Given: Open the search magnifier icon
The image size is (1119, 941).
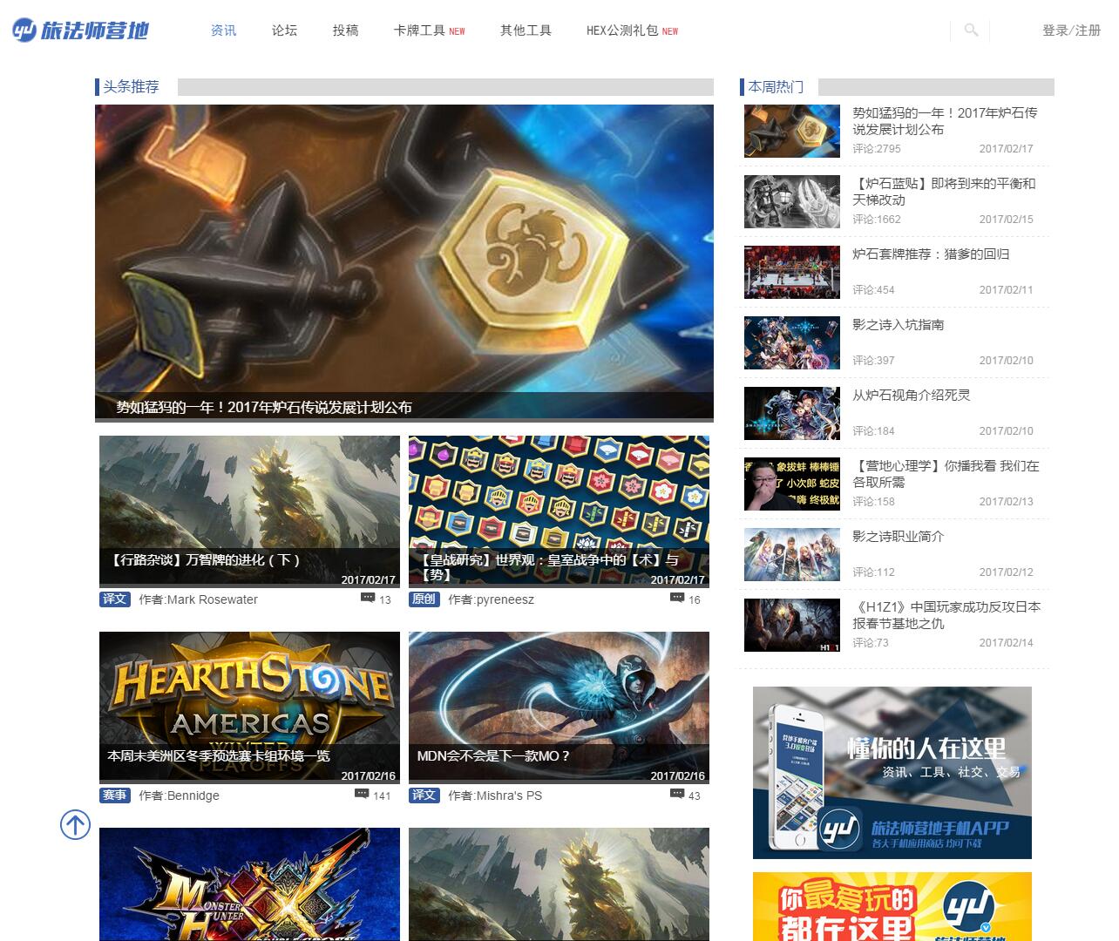Looking at the screenshot, I should [x=971, y=30].
